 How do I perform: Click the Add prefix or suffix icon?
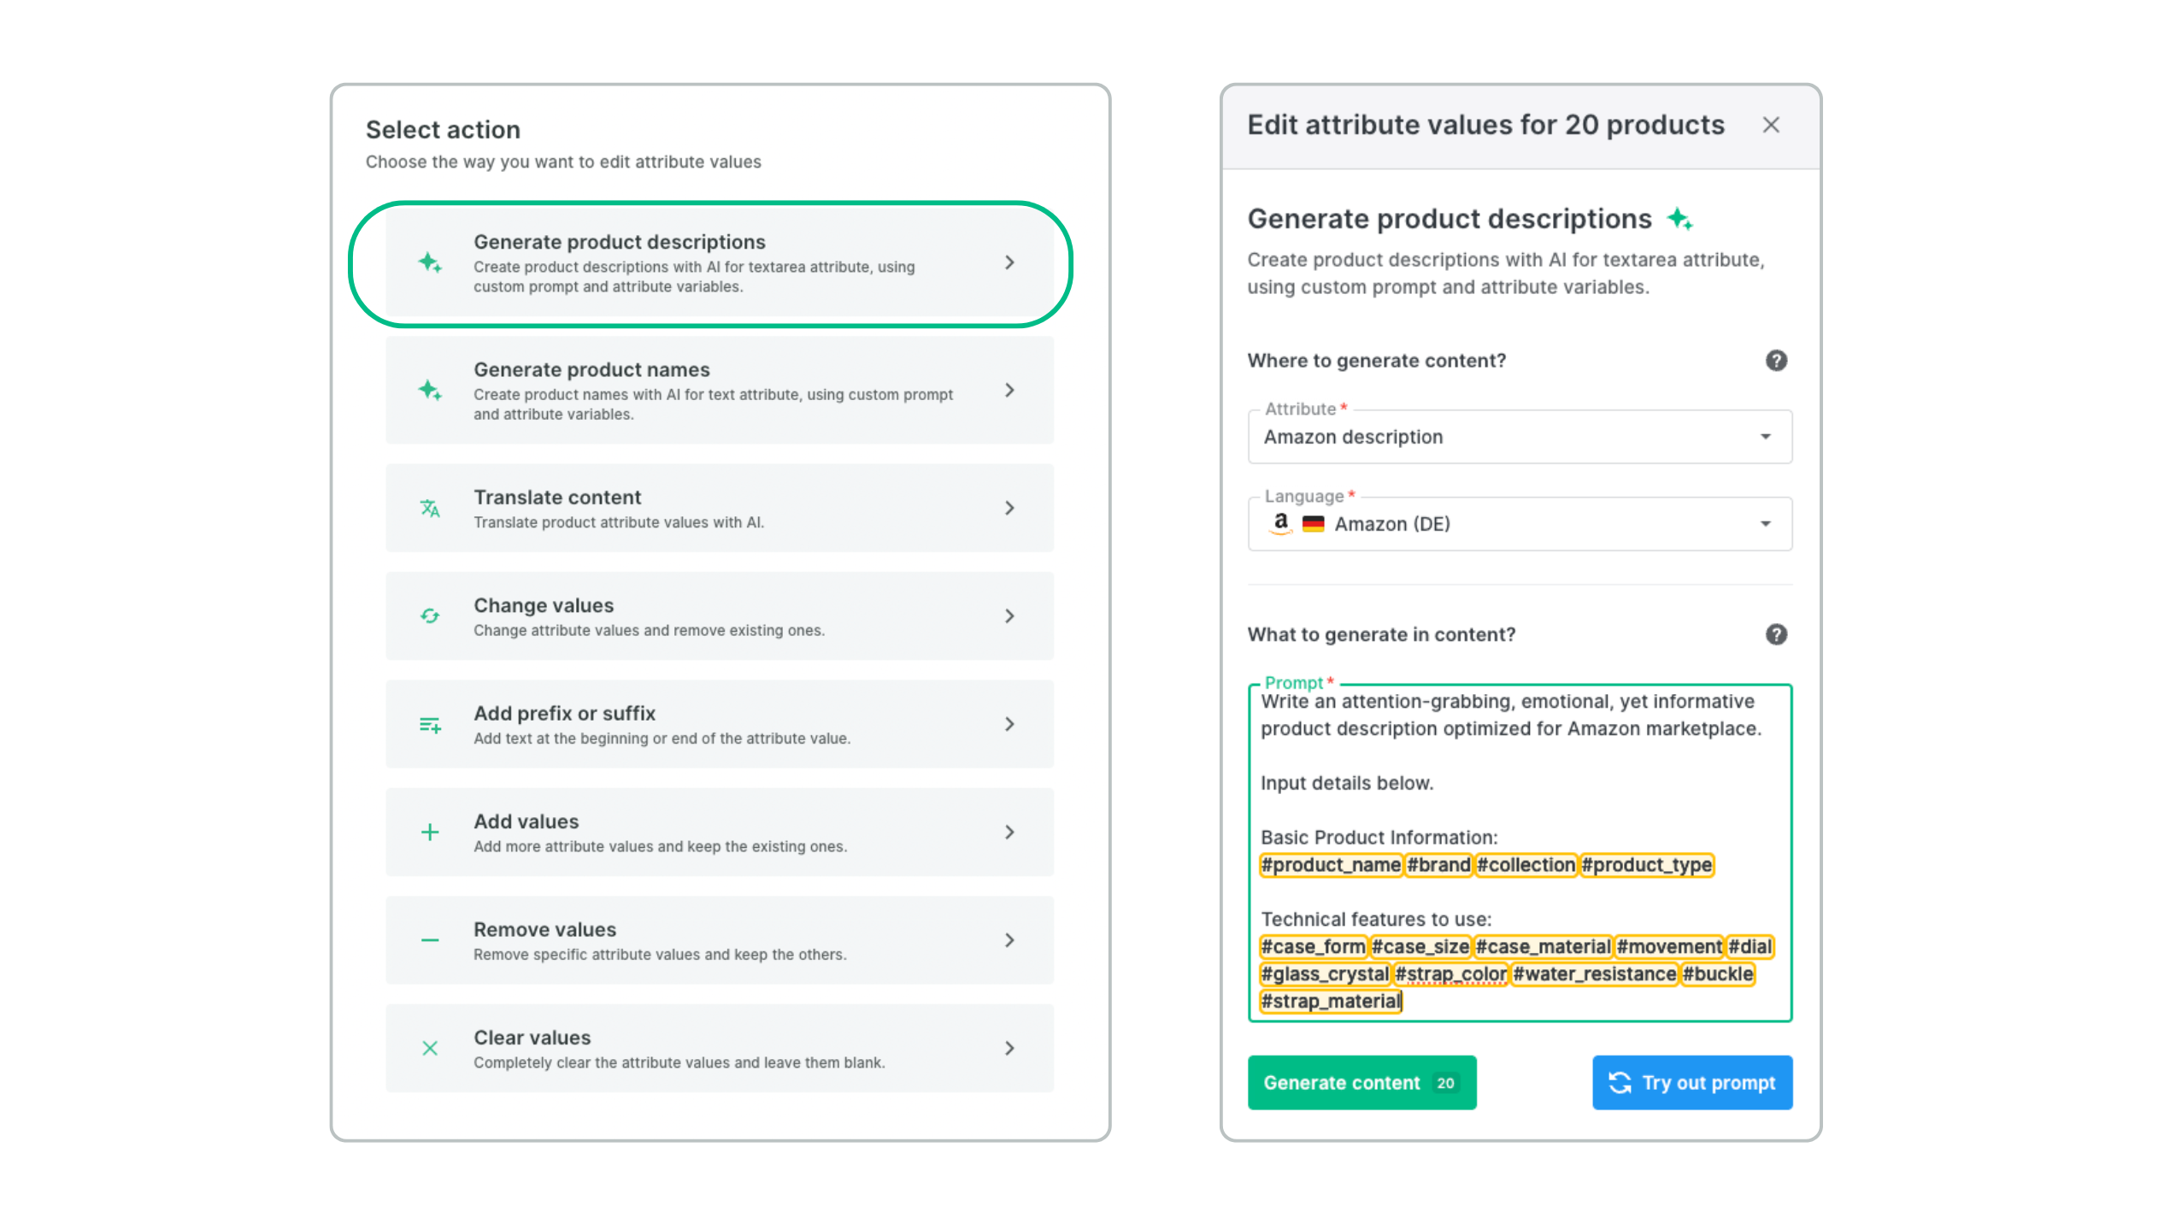pyautogui.click(x=430, y=725)
